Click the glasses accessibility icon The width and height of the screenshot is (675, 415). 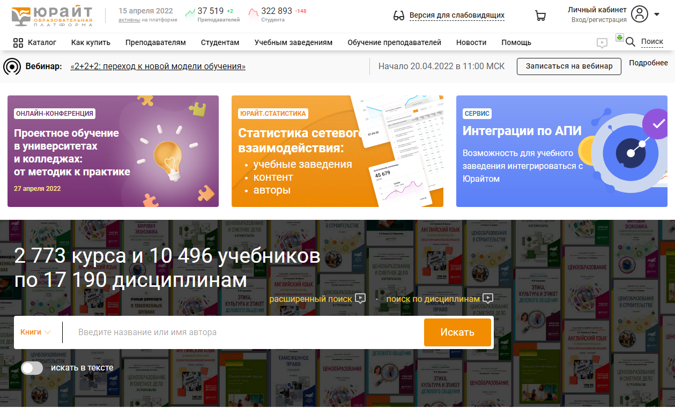[398, 16]
